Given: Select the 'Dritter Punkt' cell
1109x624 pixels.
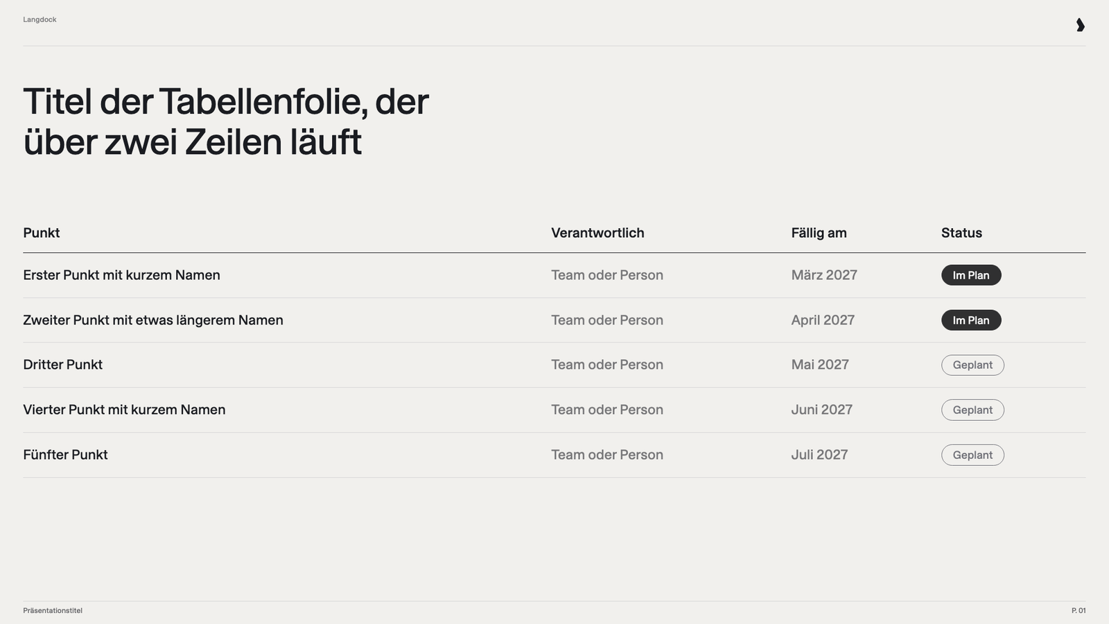Looking at the screenshot, I should (x=62, y=365).
